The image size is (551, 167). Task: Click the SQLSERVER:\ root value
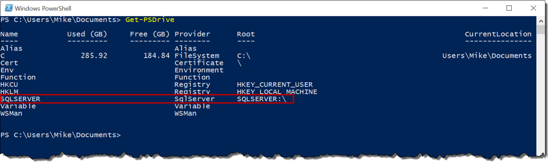[x=261, y=99]
